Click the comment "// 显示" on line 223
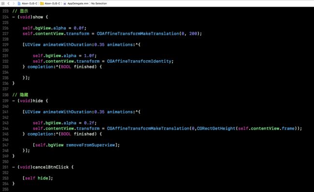 point(20,11)
